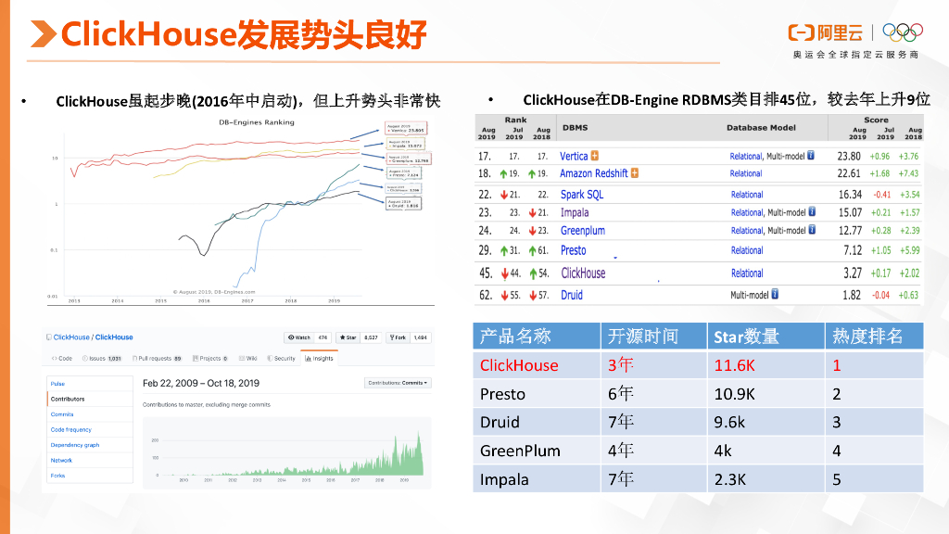Image resolution: width=949 pixels, height=534 pixels.
Task: Open the Vertica DBMS link
Action: 574,156
